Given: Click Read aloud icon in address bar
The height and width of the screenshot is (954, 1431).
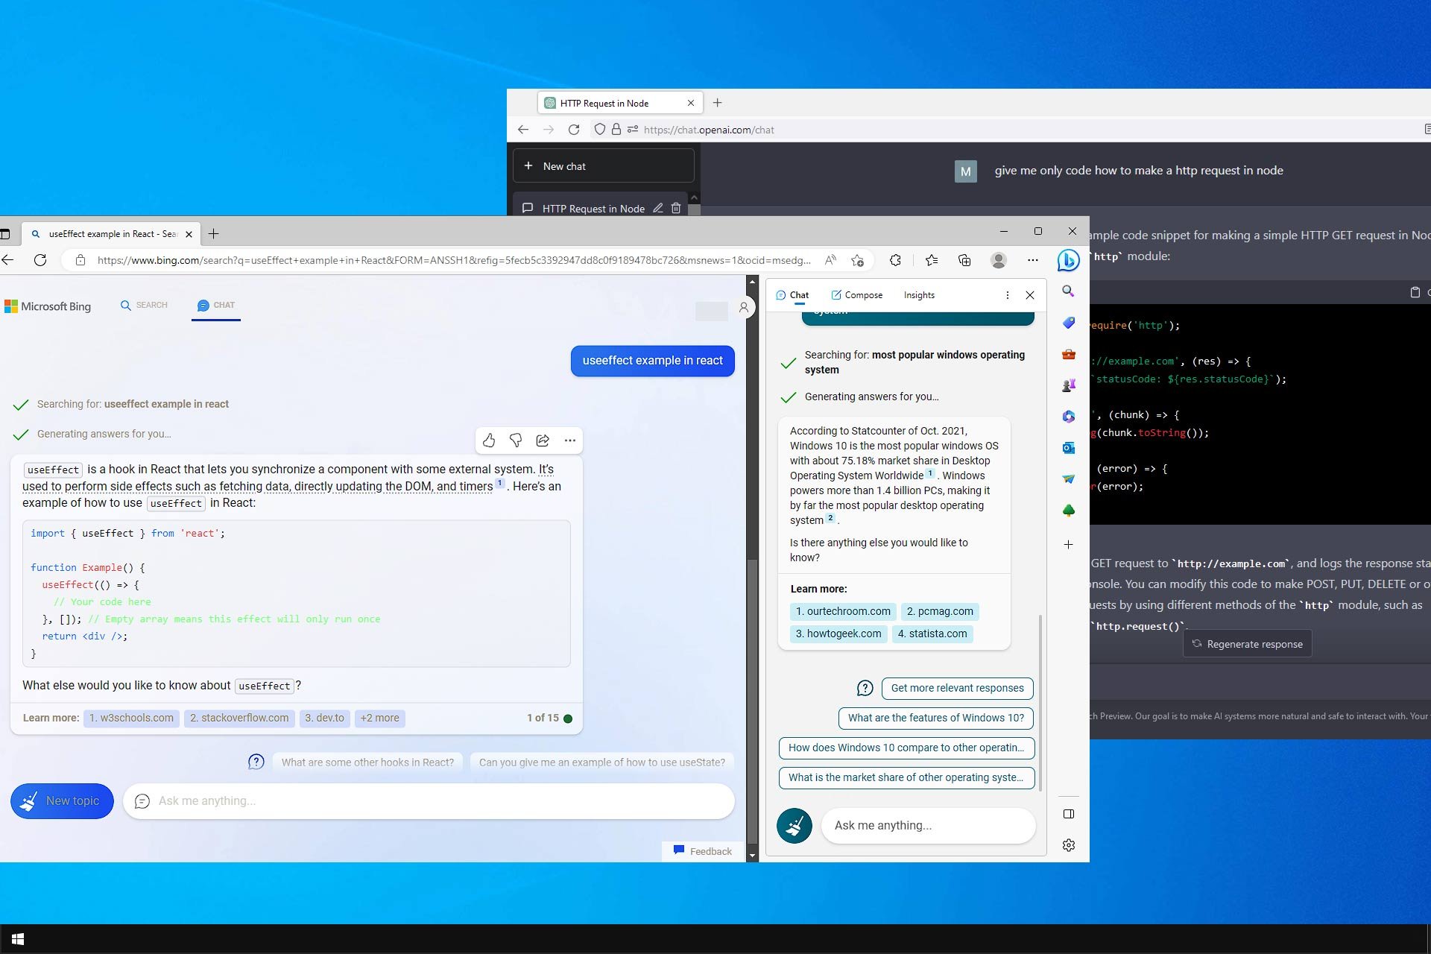Looking at the screenshot, I should tap(830, 260).
